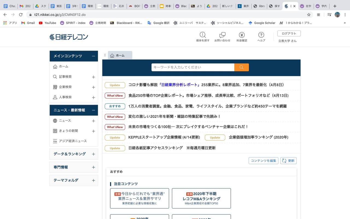Switch to Blackboard browser tab

[181, 6]
